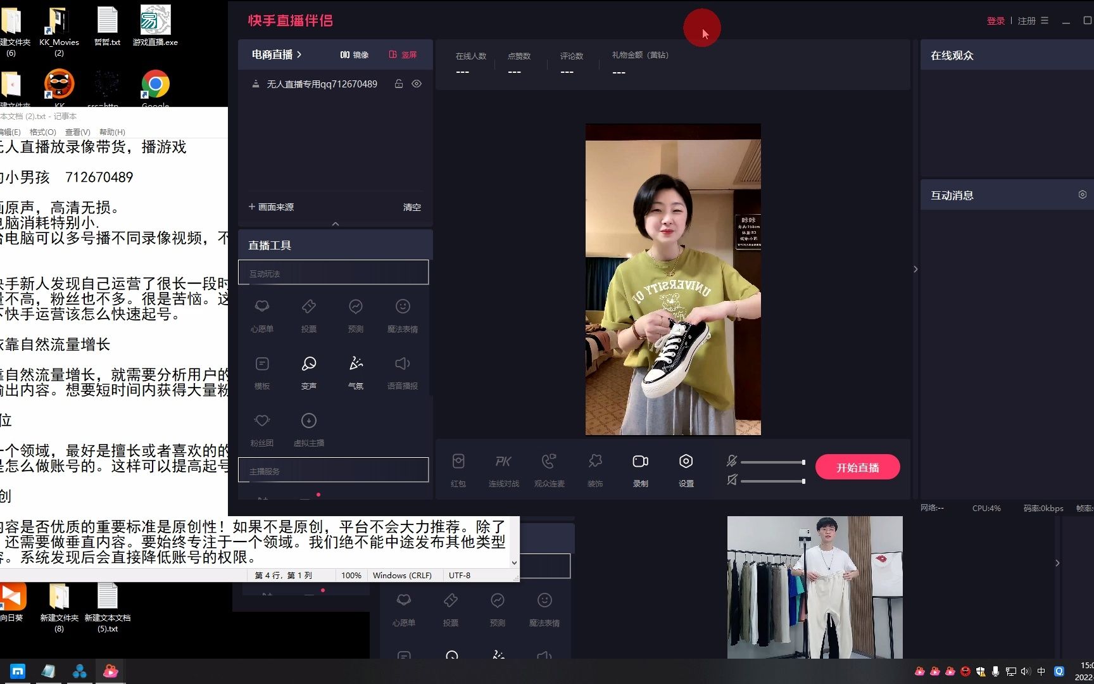The width and height of the screenshot is (1094, 684).
Task: Open the 游戏直播.exe desktop icon
Action: 155,27
